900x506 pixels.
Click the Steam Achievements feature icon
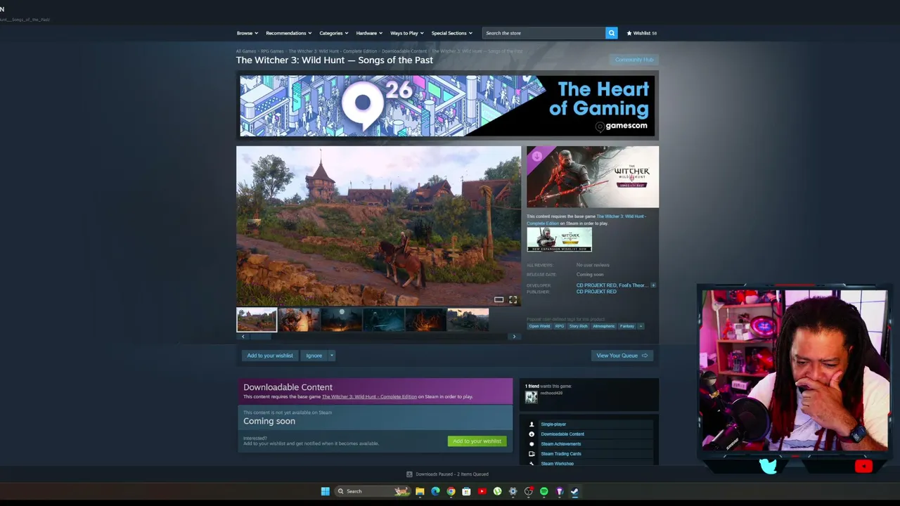[532, 444]
